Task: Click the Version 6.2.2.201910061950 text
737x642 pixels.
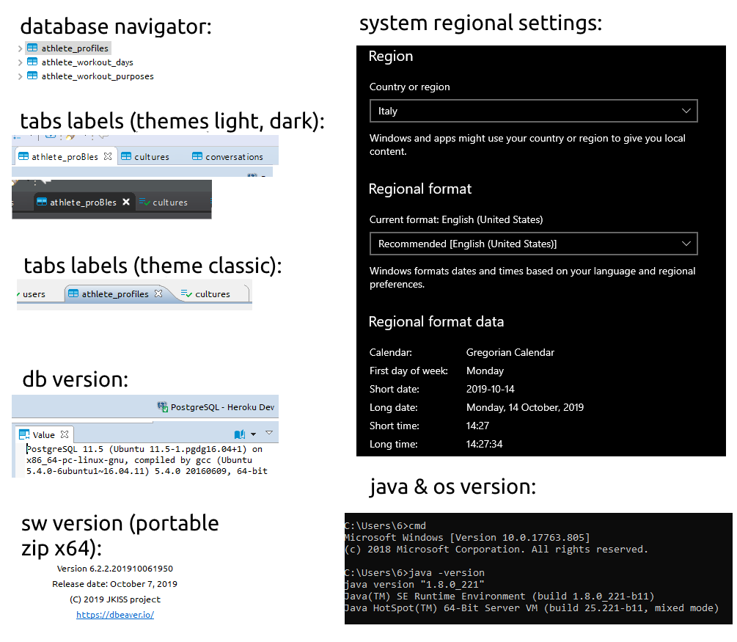Action: click(x=115, y=569)
